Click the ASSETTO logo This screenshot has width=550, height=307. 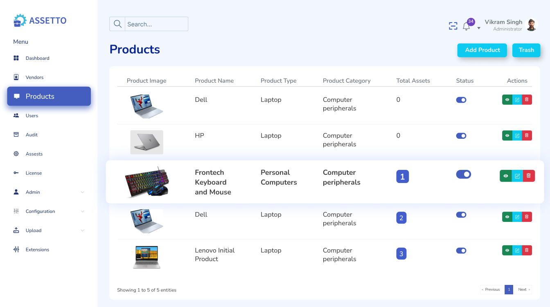(x=40, y=20)
